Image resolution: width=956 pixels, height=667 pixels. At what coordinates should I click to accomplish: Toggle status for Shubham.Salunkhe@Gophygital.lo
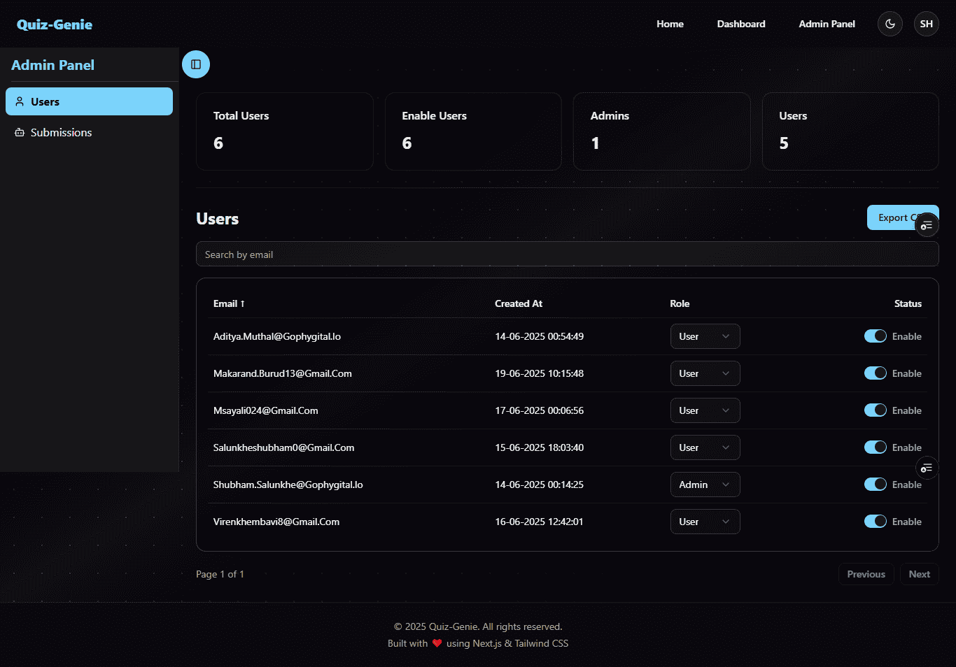click(875, 484)
